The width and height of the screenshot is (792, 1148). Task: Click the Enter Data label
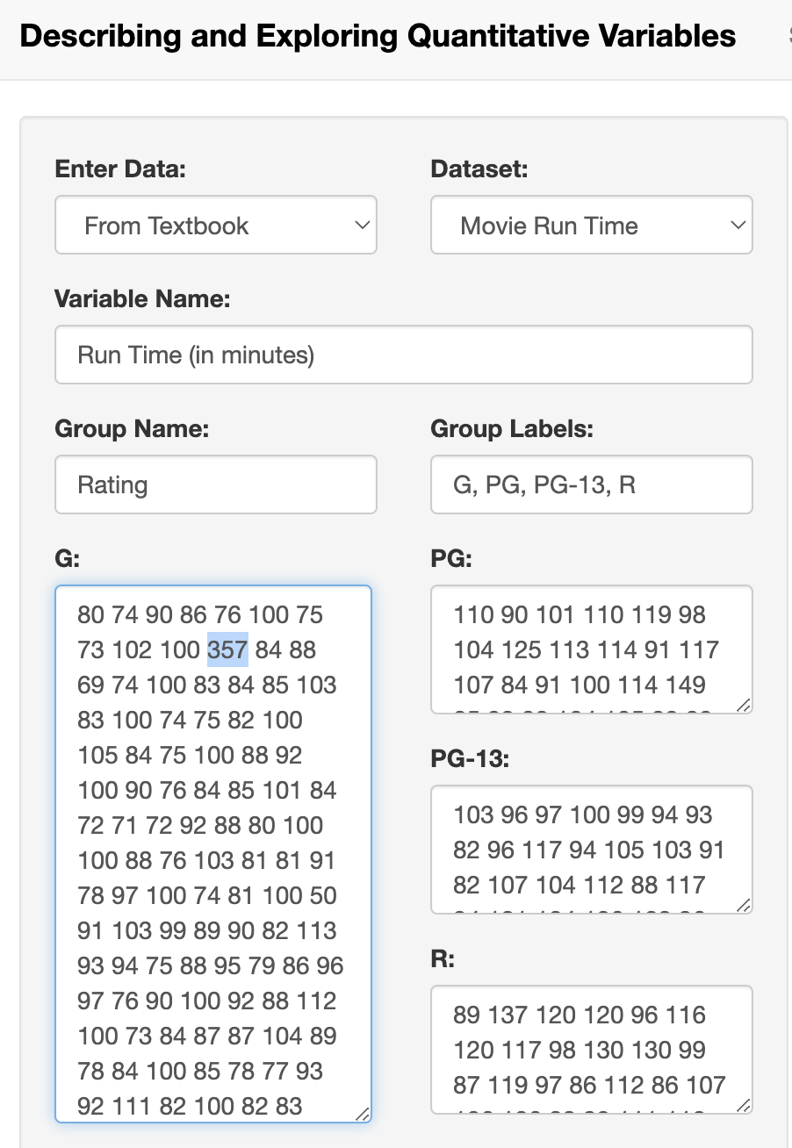point(120,169)
